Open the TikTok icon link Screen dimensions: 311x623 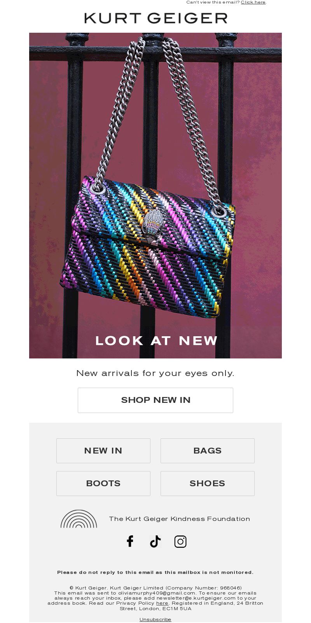[155, 541]
